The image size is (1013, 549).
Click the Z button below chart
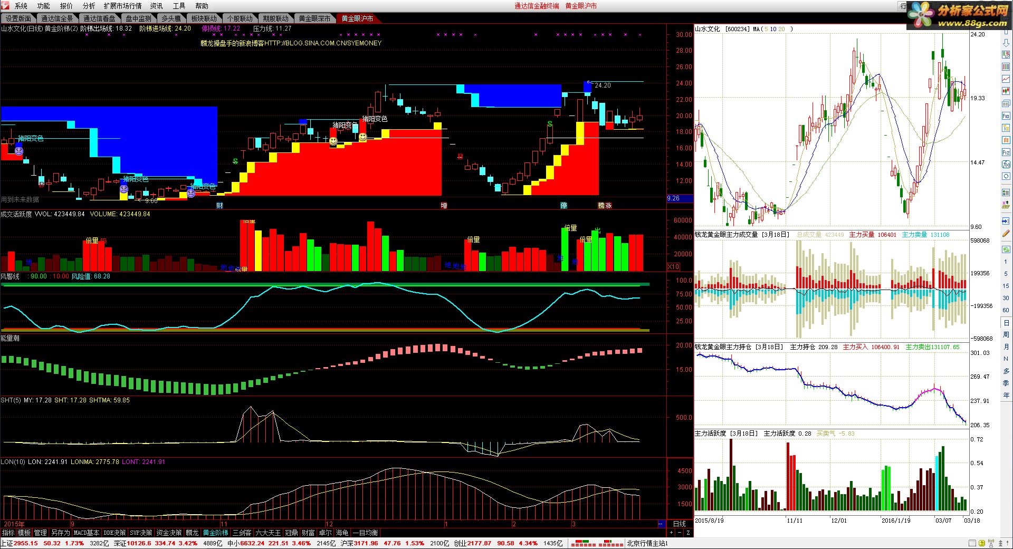pos(688,533)
